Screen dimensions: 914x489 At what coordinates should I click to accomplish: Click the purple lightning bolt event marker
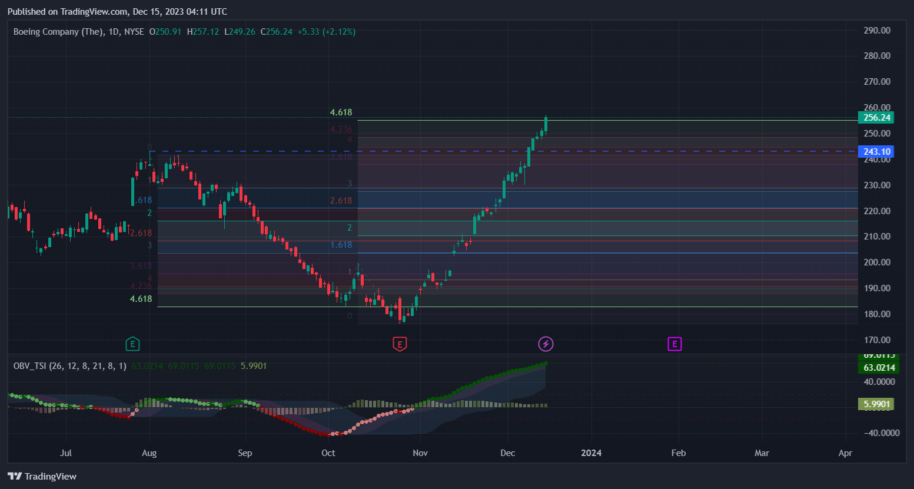click(546, 344)
